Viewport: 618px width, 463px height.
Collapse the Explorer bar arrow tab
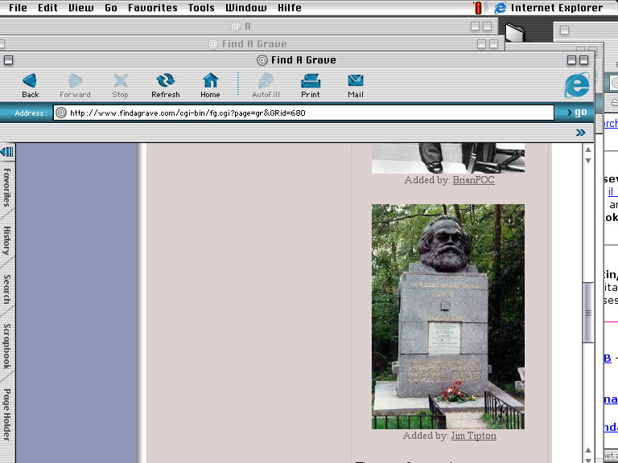pos(6,152)
